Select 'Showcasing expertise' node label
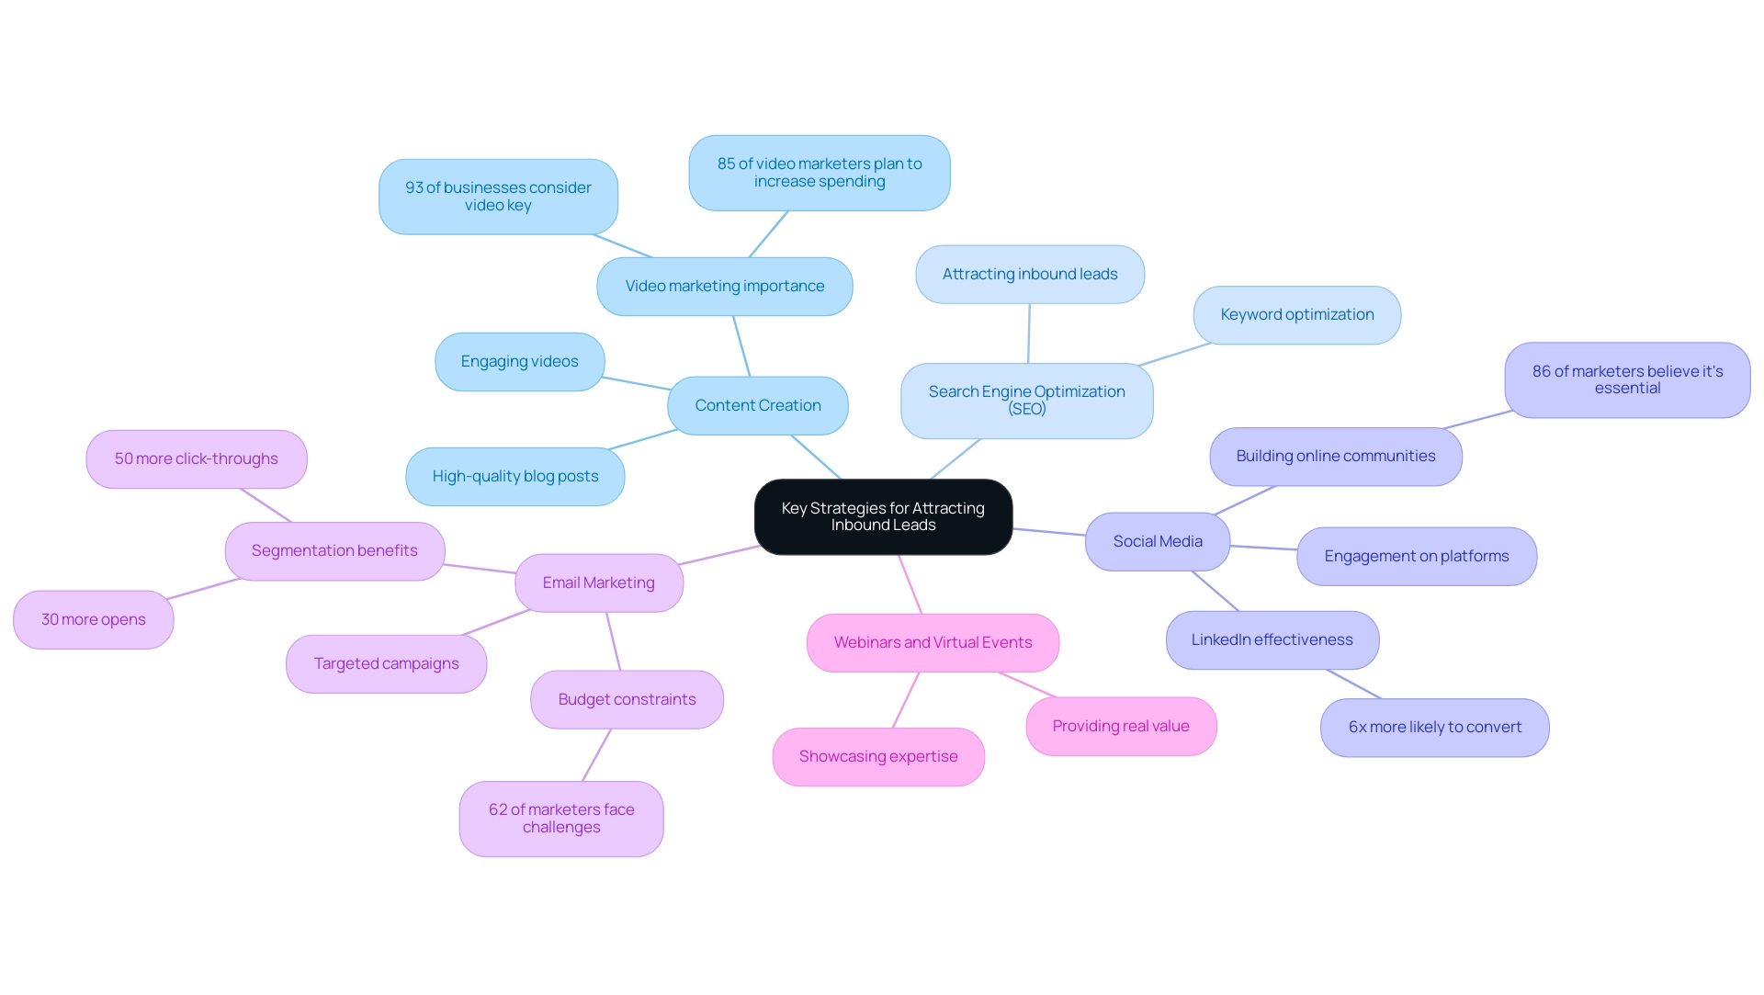This screenshot has height=995, width=1764. (x=878, y=755)
